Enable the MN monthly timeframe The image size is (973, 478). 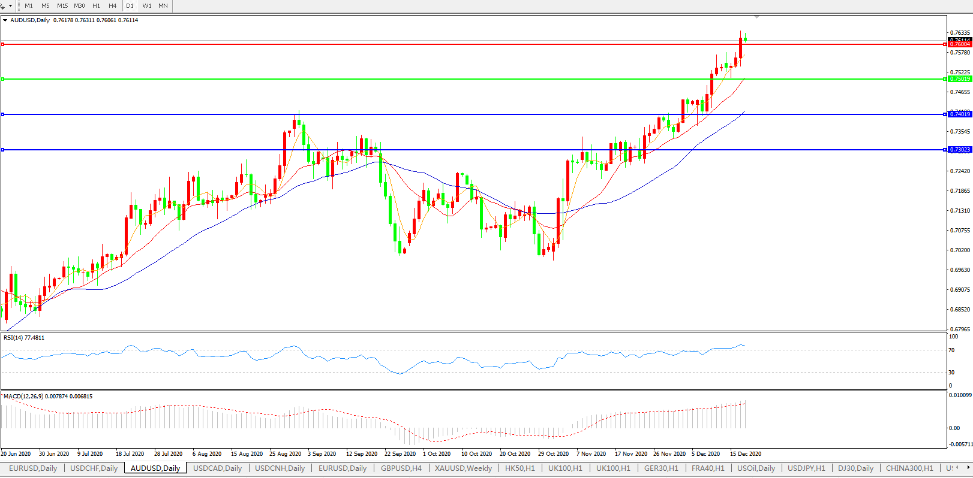pos(163,5)
